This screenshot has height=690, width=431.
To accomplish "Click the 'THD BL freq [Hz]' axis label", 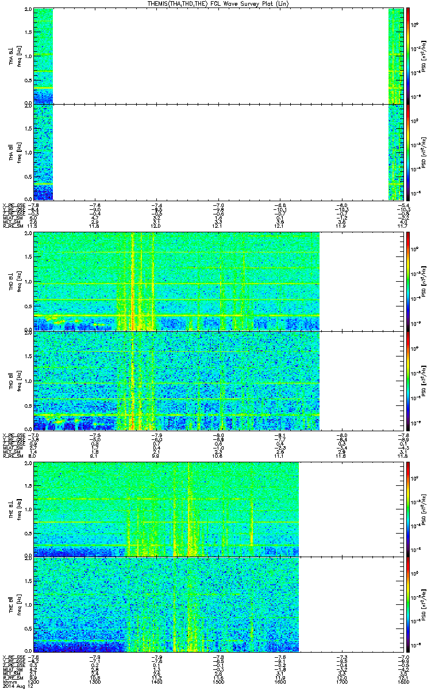I will point(14,281).
